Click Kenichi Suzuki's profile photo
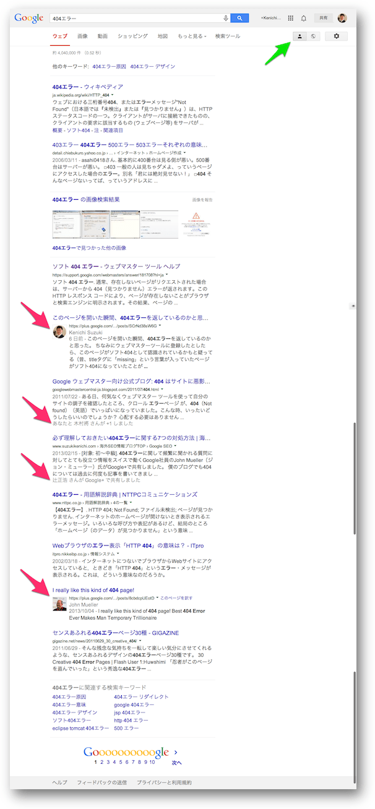The image size is (375, 809). [59, 332]
